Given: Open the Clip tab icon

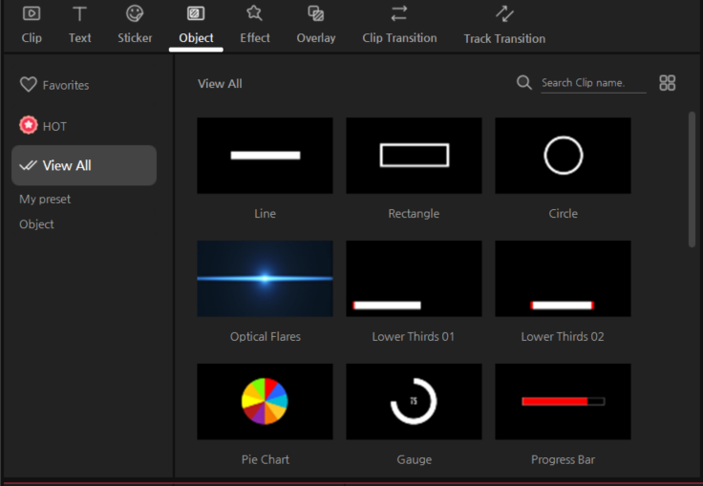Looking at the screenshot, I should coord(32,13).
